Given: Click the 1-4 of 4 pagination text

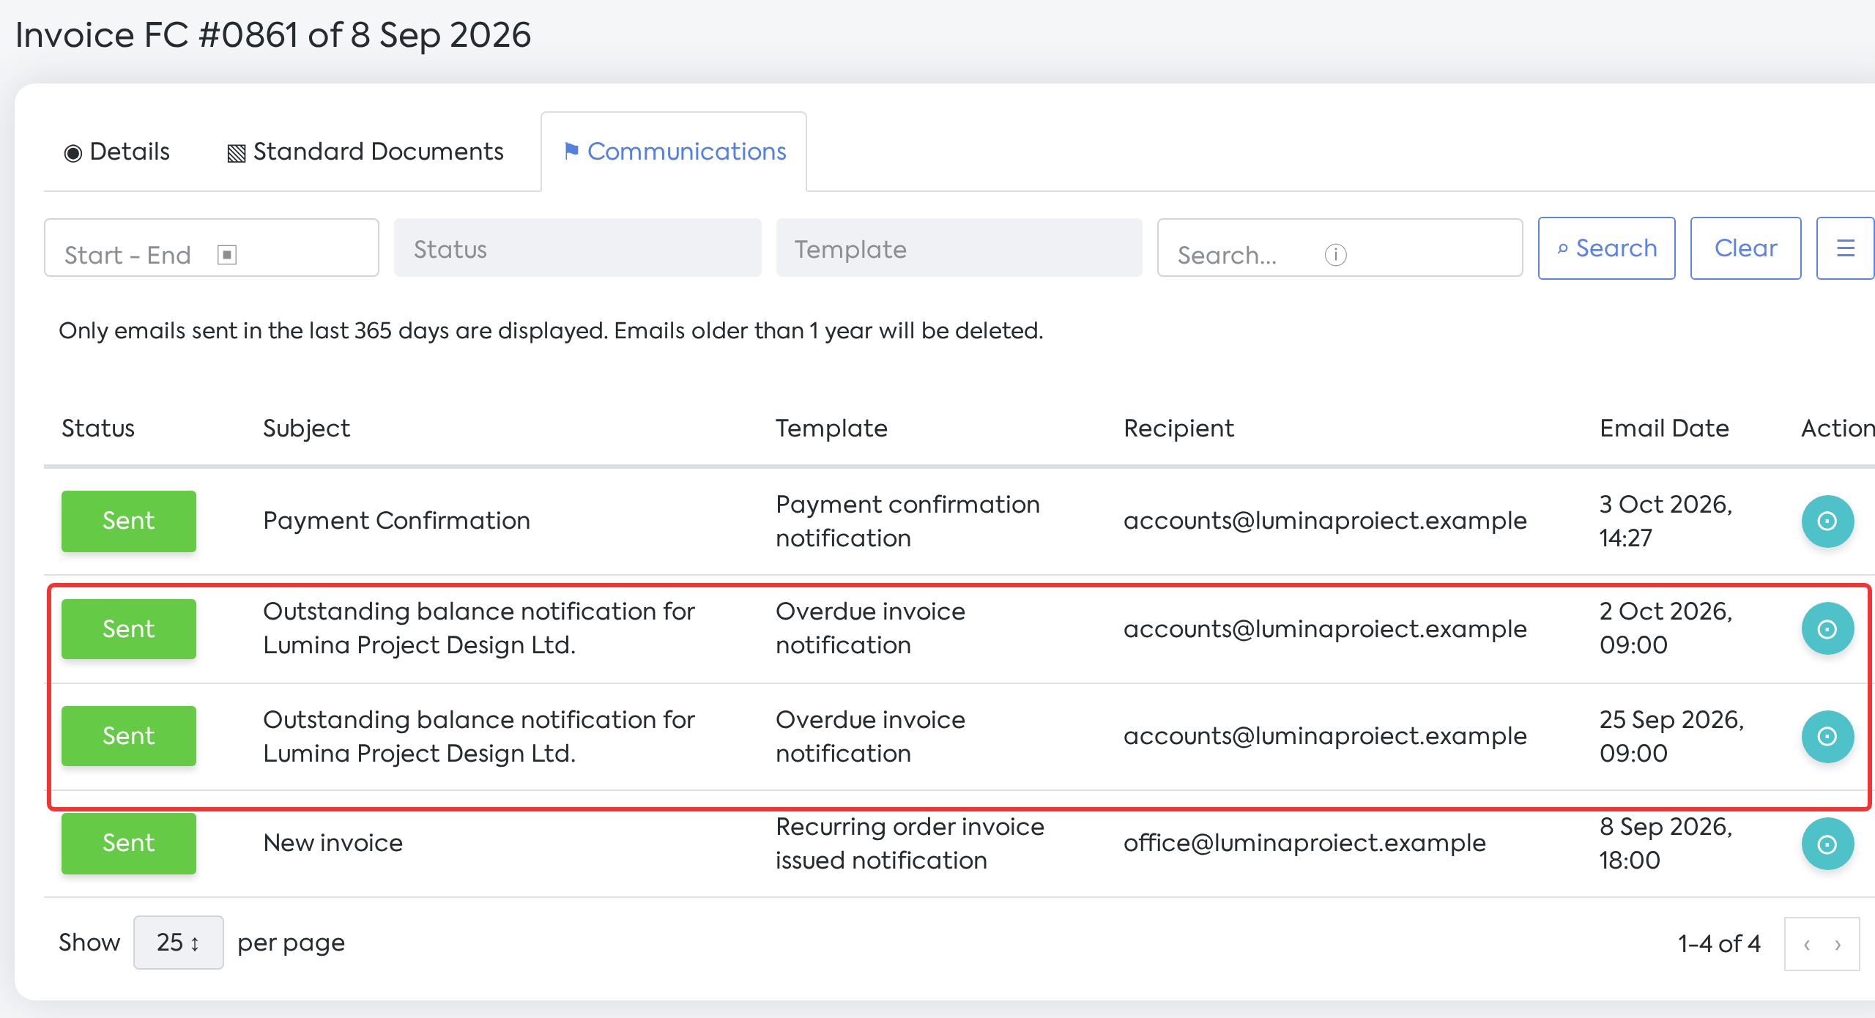Looking at the screenshot, I should coord(1718,944).
